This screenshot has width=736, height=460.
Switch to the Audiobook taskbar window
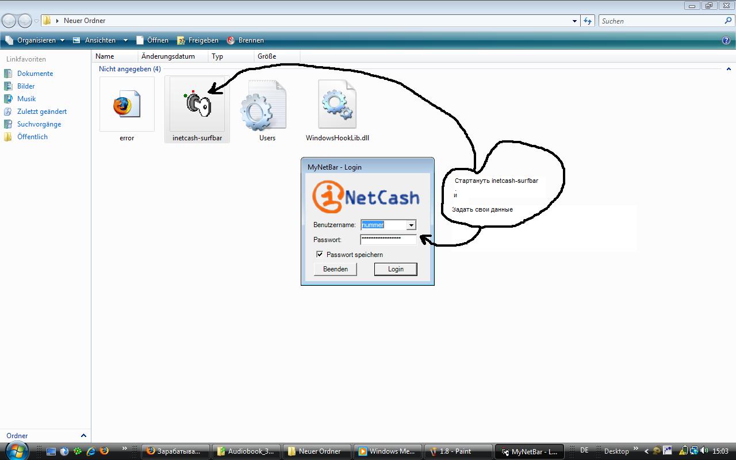[246, 451]
